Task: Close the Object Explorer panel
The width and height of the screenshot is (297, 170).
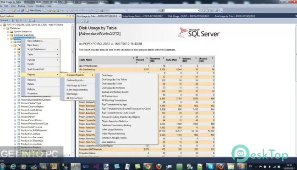Action: (x=73, y=16)
